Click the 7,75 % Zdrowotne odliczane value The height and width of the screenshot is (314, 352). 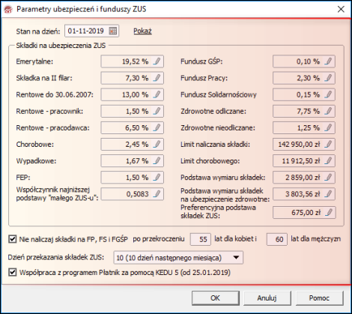[x=309, y=111]
